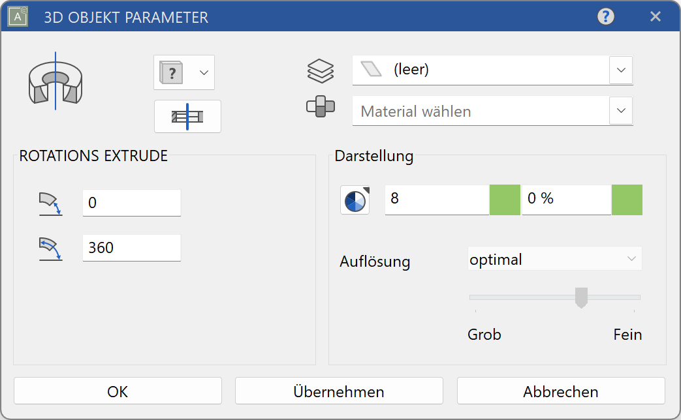Open the Material wählen dropdown
Image resolution: width=681 pixels, height=420 pixels.
620,111
